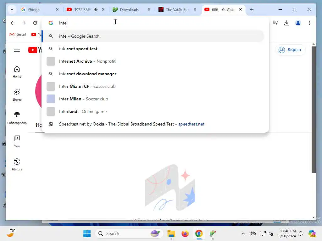Open the tab search dropdown arrow

[12, 9]
